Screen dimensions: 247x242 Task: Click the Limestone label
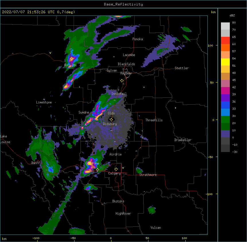(44, 102)
